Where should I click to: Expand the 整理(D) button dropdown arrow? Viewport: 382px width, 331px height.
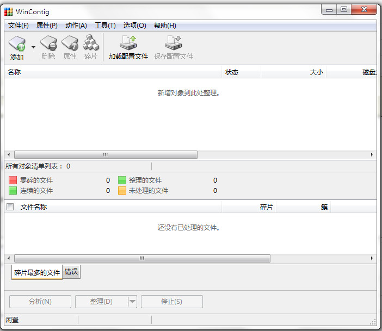132,302
